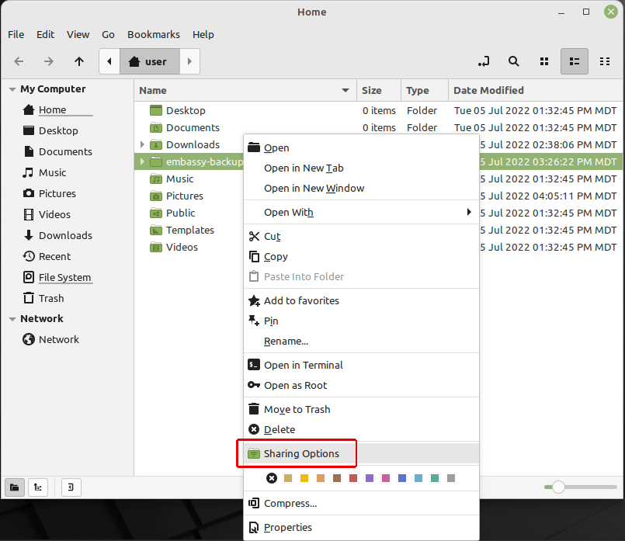Expand the Downloads folder tree arrow
Viewport: 625px width, 541px height.
(142, 144)
